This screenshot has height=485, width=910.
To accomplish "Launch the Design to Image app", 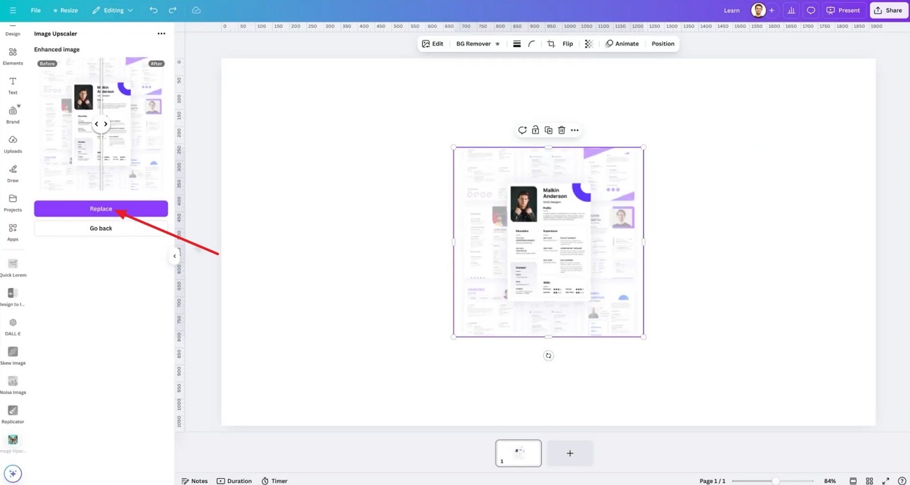I will [13, 297].
